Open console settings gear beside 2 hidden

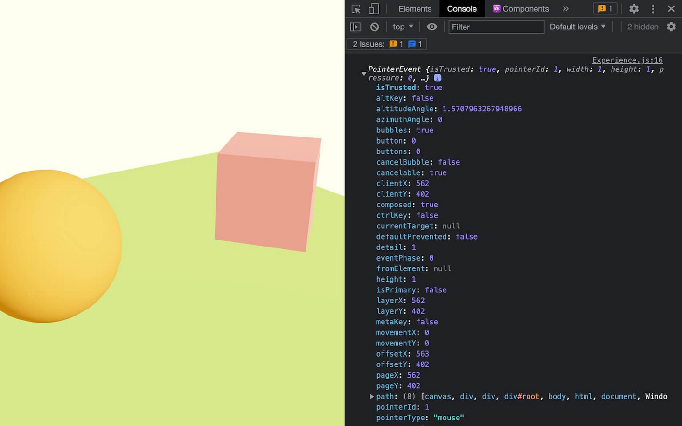[671, 27]
